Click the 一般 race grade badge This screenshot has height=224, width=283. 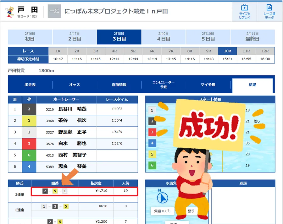[x=54, y=11]
